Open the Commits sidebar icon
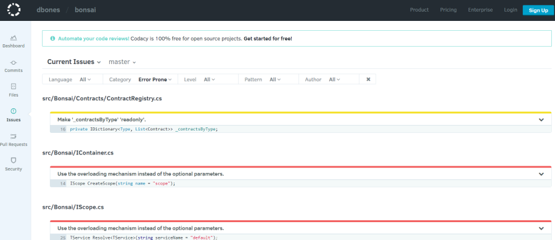This screenshot has width=555, height=240. pyautogui.click(x=14, y=63)
